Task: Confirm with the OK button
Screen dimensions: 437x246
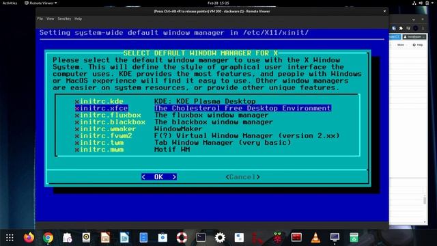Action: (x=159, y=177)
